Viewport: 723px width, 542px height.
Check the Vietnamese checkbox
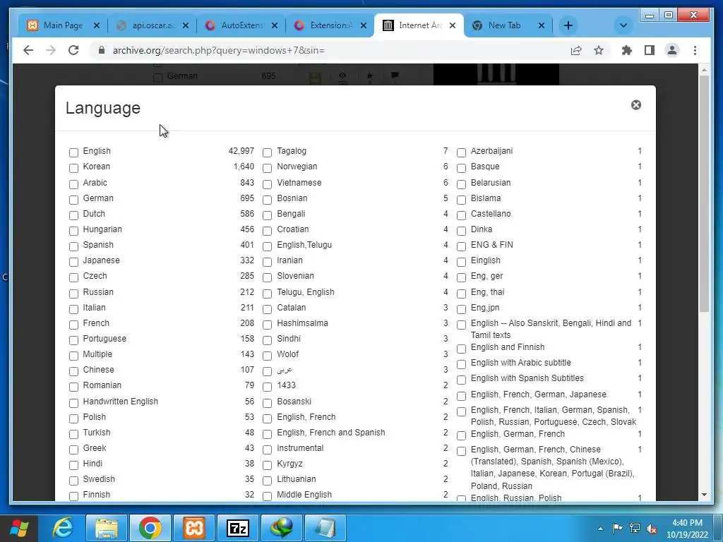pos(267,184)
